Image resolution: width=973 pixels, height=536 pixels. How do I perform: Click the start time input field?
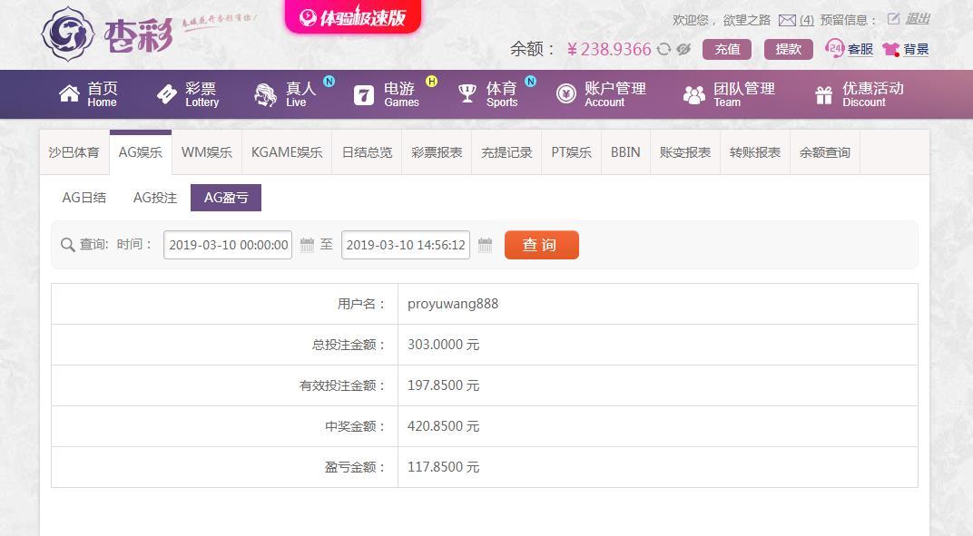click(x=228, y=245)
